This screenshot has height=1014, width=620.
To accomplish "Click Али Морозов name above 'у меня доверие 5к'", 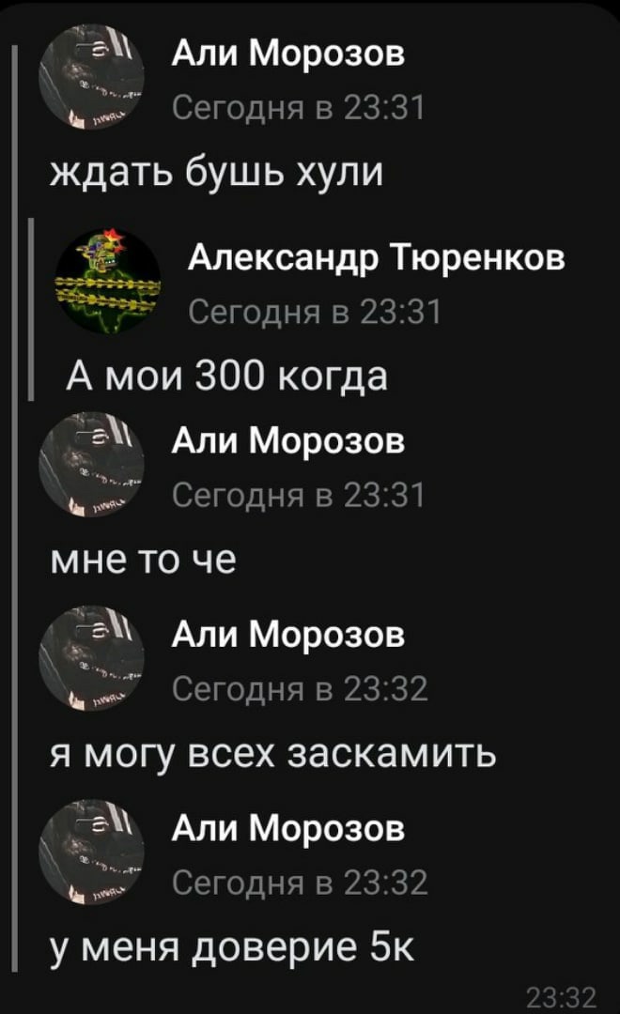I will (x=288, y=829).
